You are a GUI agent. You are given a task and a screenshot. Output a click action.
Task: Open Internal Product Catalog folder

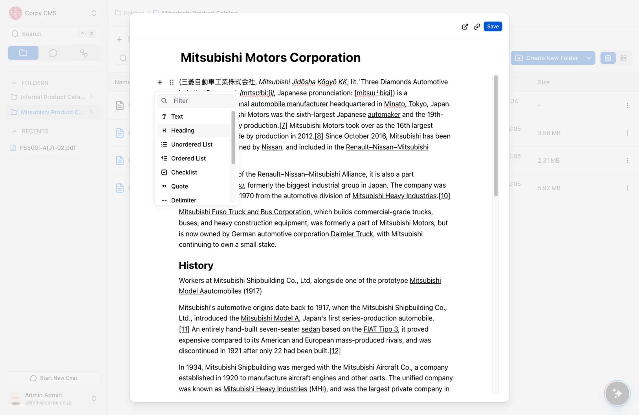52,97
